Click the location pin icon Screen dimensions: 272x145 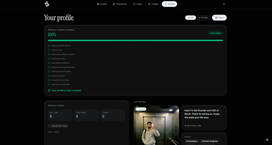point(185,126)
